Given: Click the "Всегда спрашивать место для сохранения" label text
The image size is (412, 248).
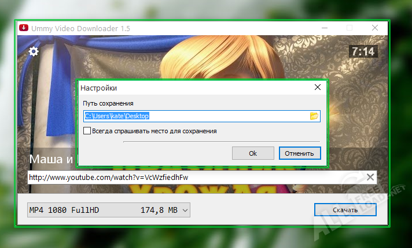Looking at the screenshot, I should click(154, 131).
